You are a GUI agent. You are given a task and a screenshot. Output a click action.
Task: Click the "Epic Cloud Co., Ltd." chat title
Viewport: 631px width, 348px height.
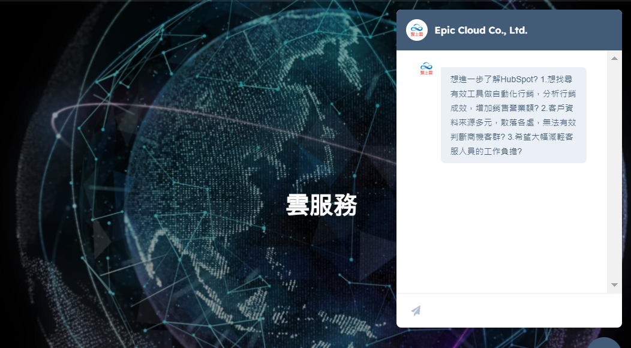point(481,30)
